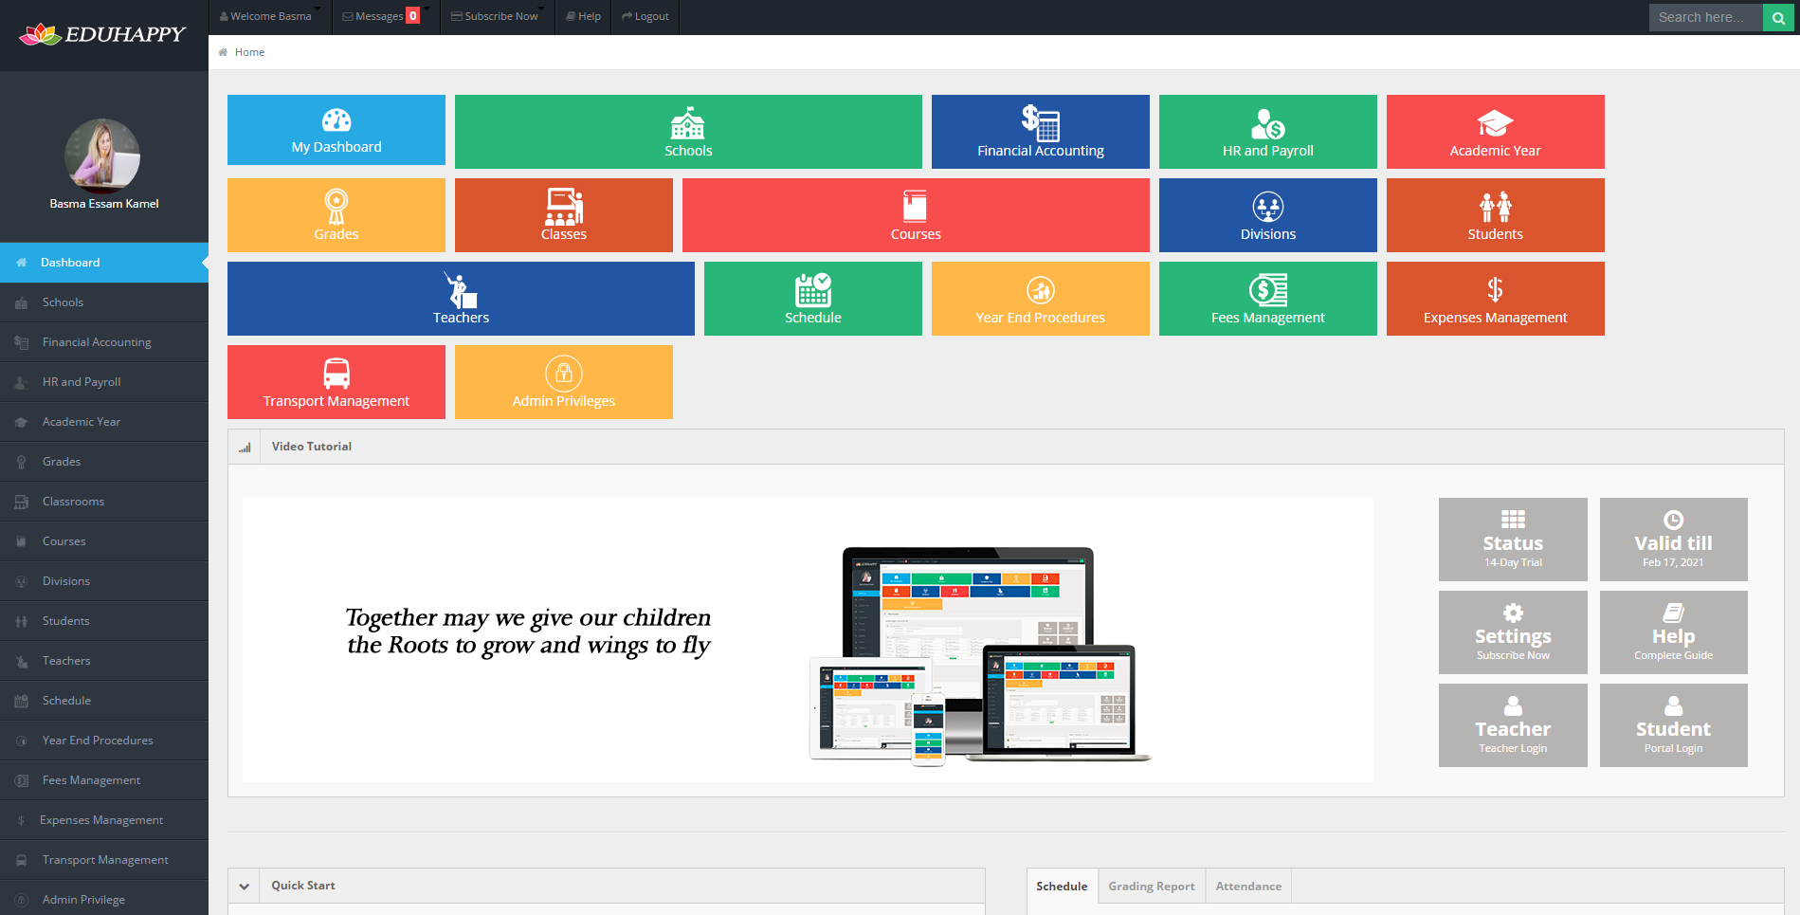Open the Teacher Login card
Image resolution: width=1800 pixels, height=915 pixels.
pyautogui.click(x=1513, y=725)
